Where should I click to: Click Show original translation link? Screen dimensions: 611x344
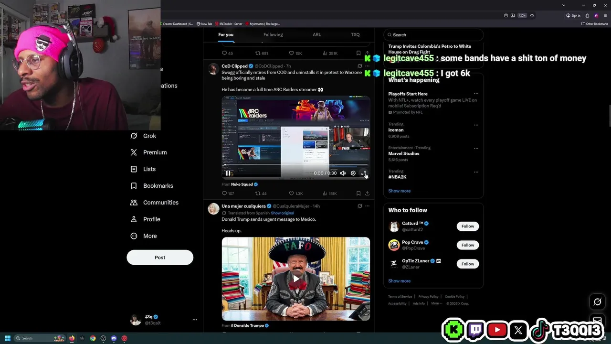pyautogui.click(x=282, y=213)
